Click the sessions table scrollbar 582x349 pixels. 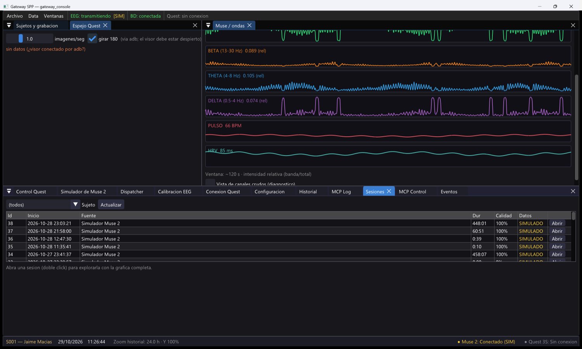[x=573, y=216]
